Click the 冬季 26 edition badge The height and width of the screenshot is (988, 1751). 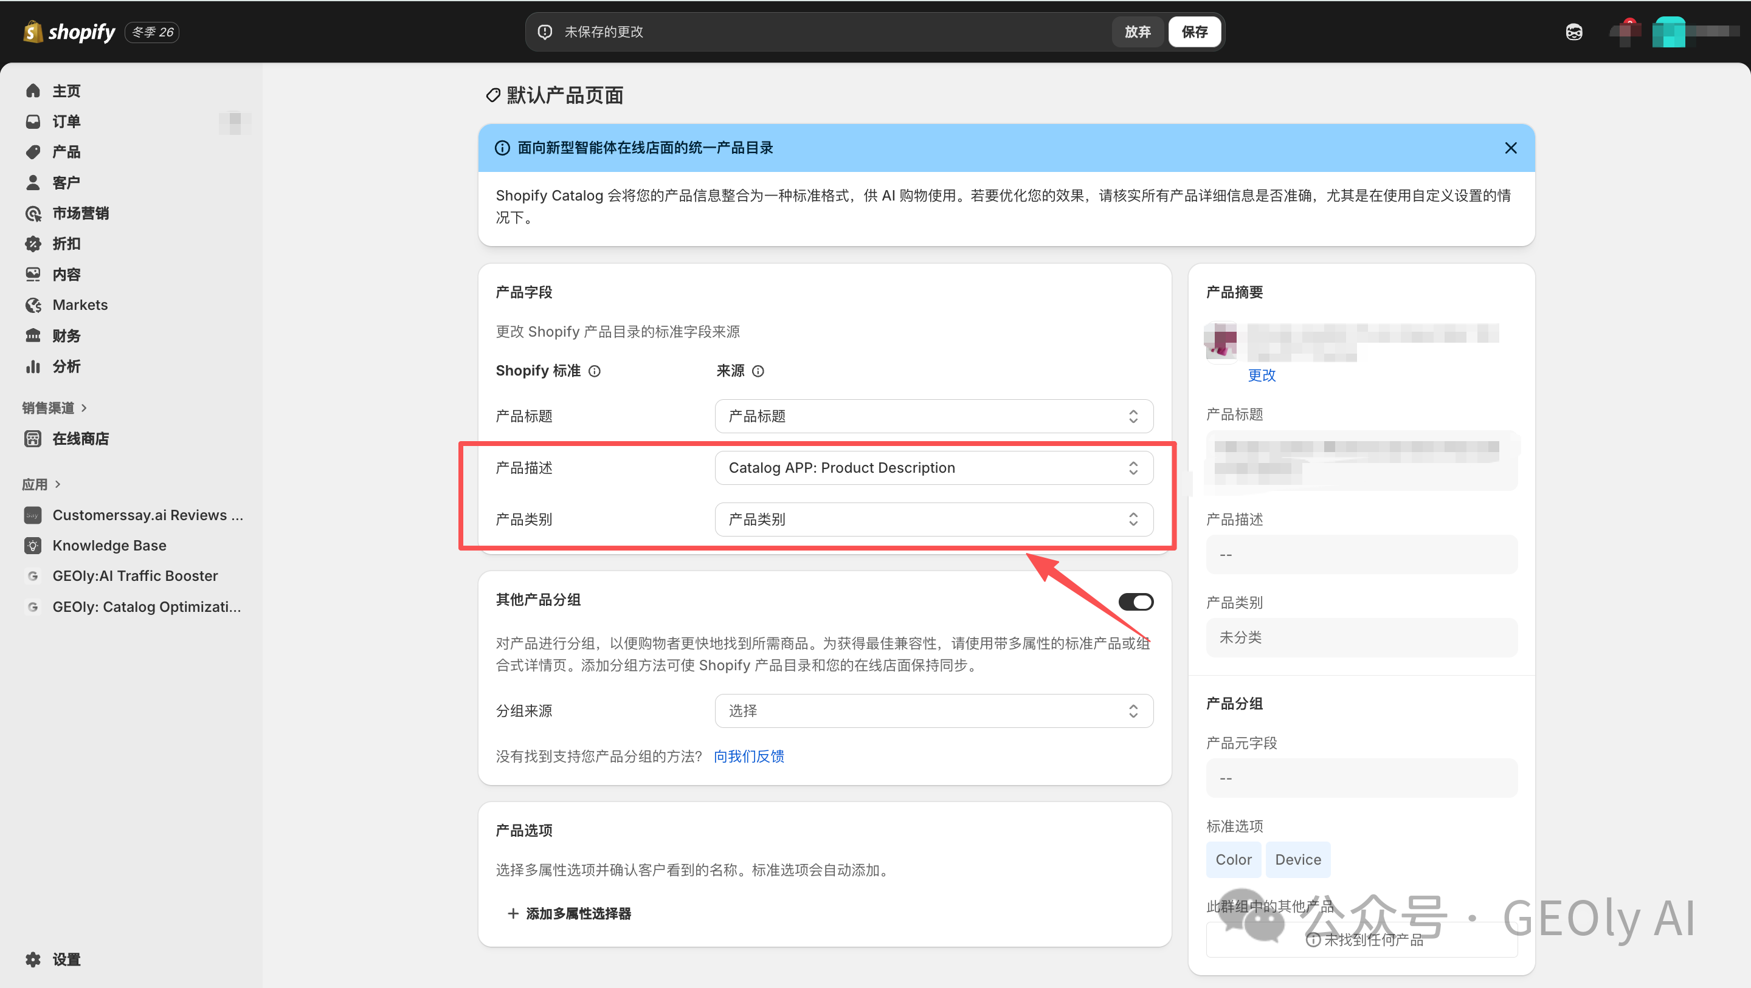pyautogui.click(x=152, y=32)
